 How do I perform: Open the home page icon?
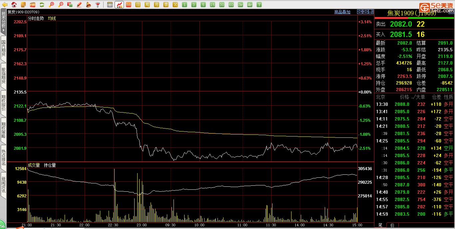point(14,5)
